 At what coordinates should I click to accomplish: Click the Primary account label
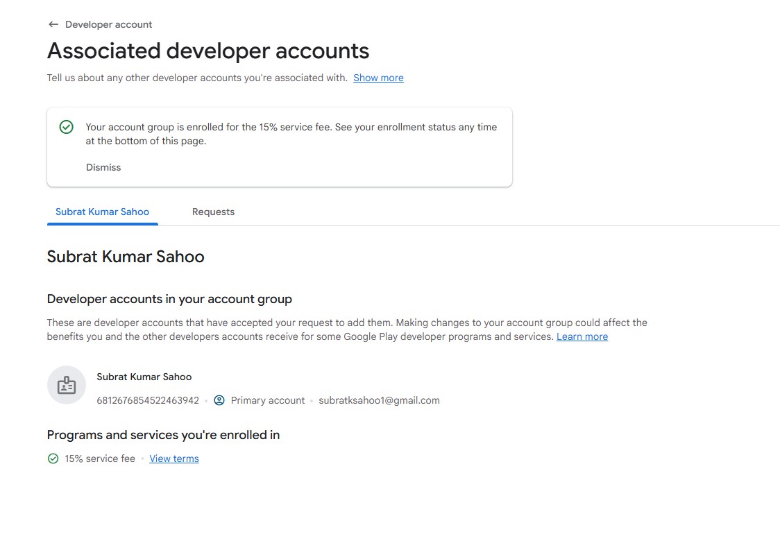pos(268,400)
